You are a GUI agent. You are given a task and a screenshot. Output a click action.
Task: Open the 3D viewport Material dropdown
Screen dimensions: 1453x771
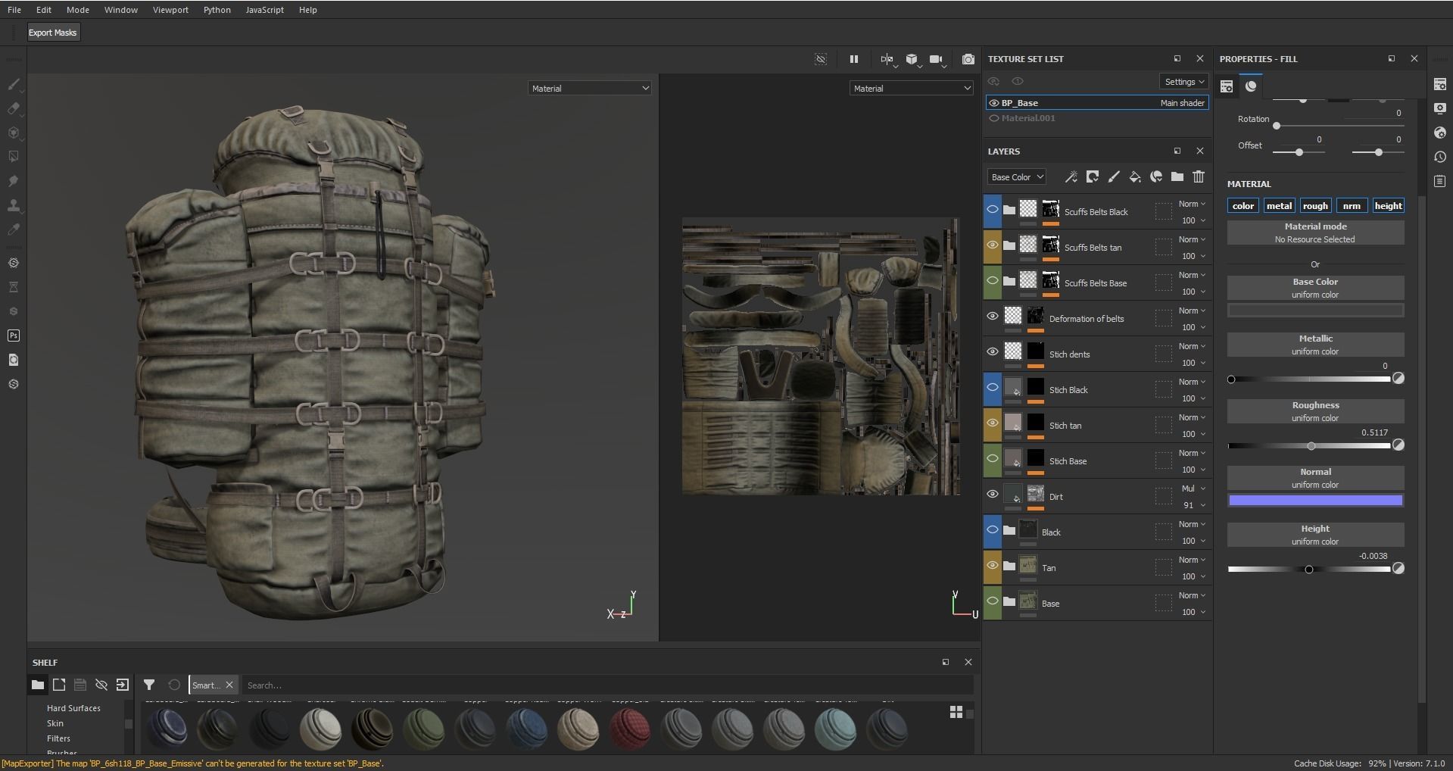pyautogui.click(x=589, y=89)
